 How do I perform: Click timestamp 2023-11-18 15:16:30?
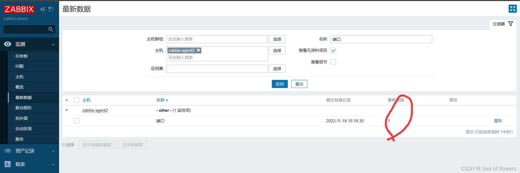coord(345,121)
